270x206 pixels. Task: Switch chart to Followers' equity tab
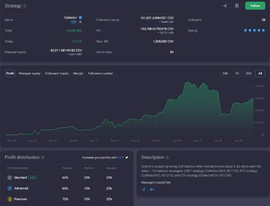pyautogui.click(x=57, y=73)
